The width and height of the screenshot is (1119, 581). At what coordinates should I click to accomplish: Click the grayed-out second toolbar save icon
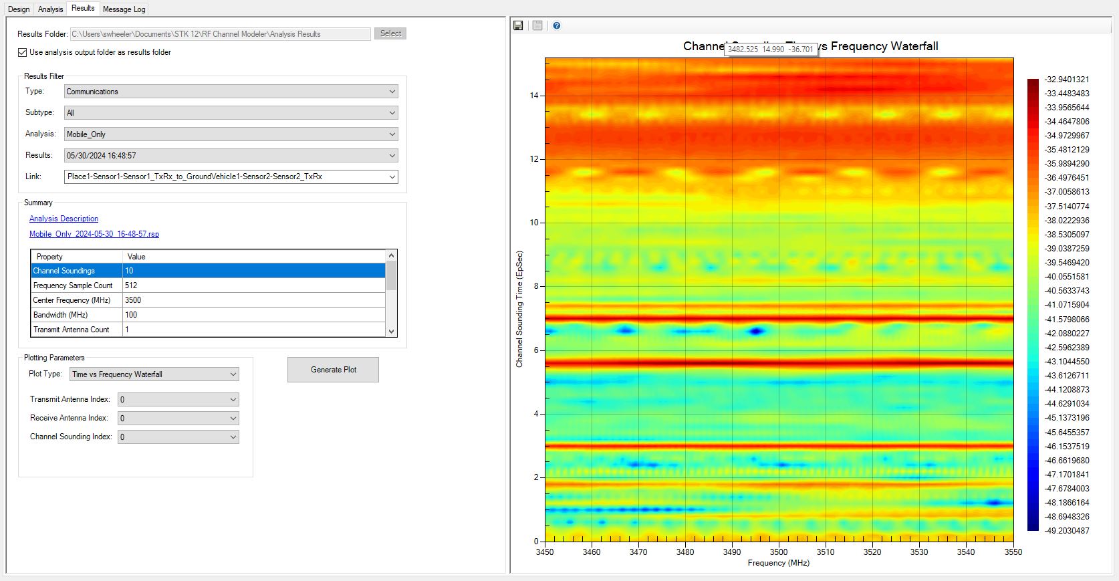[x=537, y=25]
